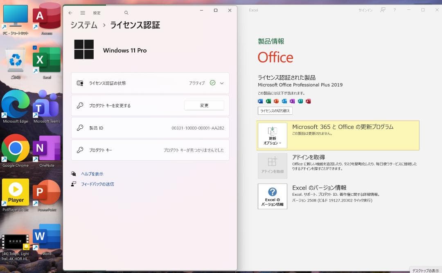Click the システム breadcrumb
Image resolution: width=442 pixels, height=273 pixels.
coord(84,25)
